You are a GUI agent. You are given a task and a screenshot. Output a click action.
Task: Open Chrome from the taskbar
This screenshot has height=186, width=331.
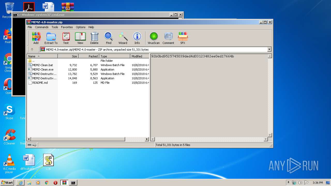point(47,183)
